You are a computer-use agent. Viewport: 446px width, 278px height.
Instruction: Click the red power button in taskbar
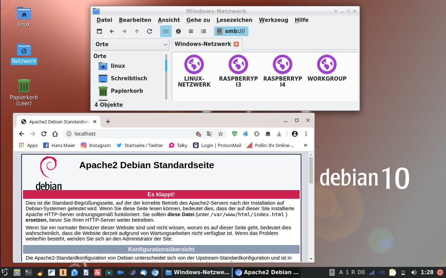pyautogui.click(x=440, y=272)
